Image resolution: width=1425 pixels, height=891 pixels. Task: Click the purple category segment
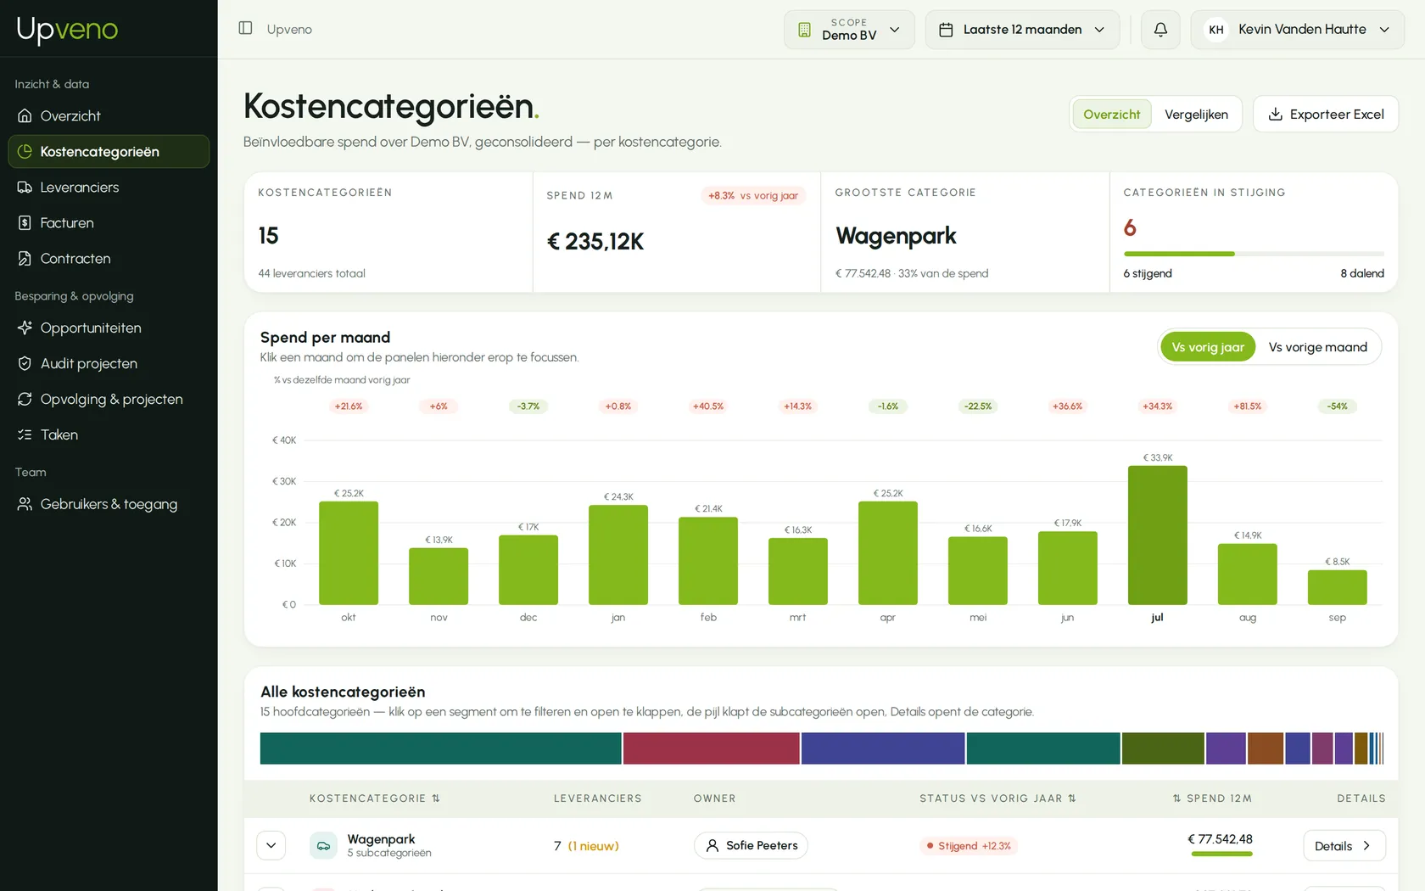(x=1226, y=748)
